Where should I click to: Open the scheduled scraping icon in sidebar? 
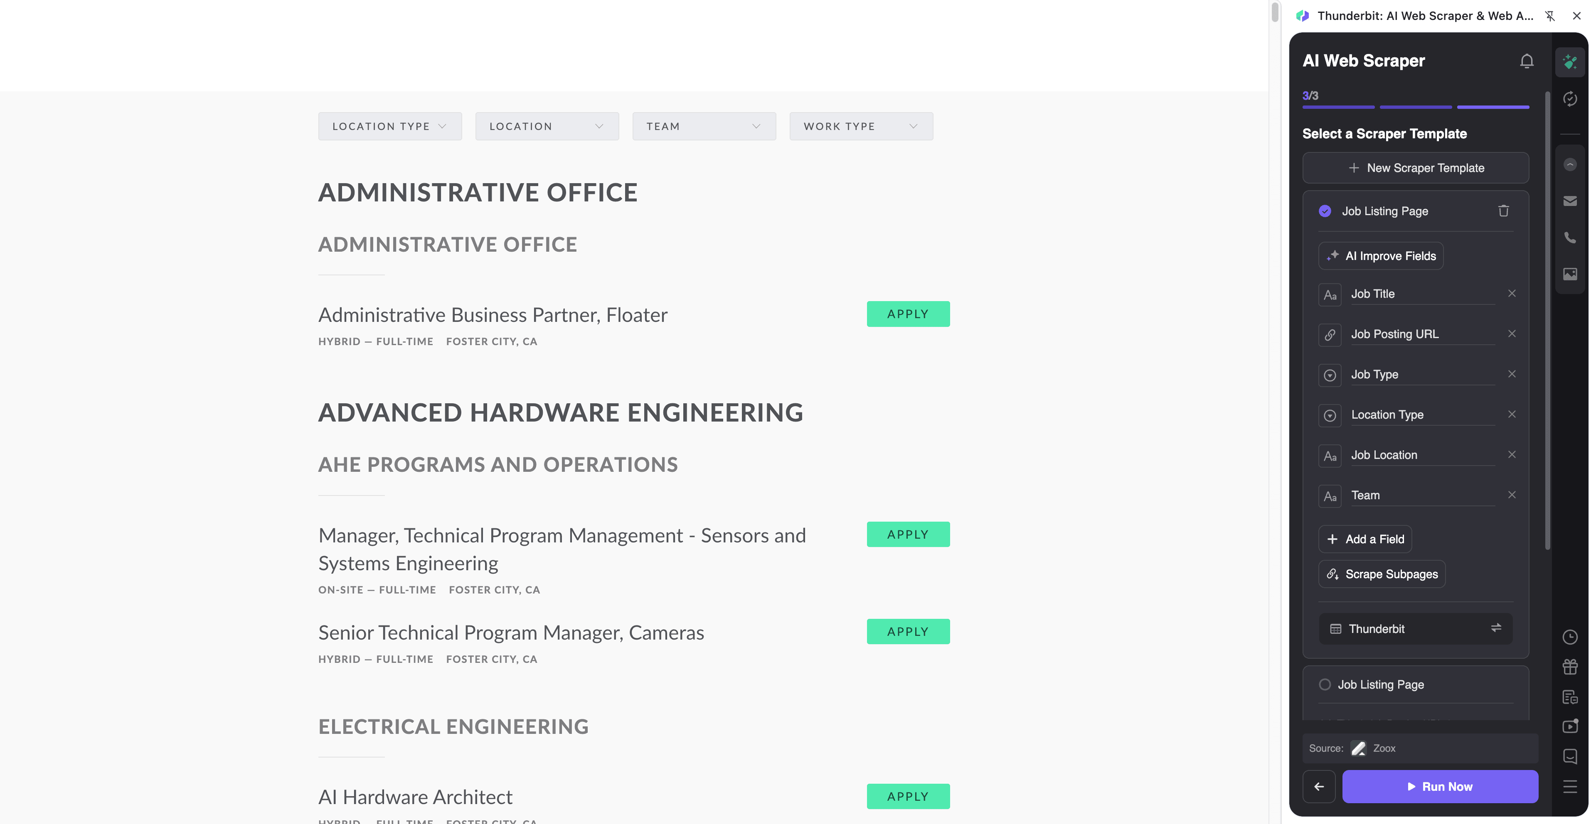[x=1571, y=98]
